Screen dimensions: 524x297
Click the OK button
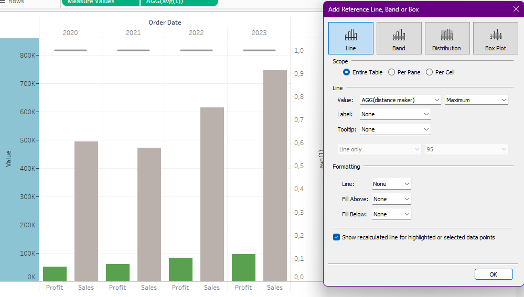coord(493,274)
